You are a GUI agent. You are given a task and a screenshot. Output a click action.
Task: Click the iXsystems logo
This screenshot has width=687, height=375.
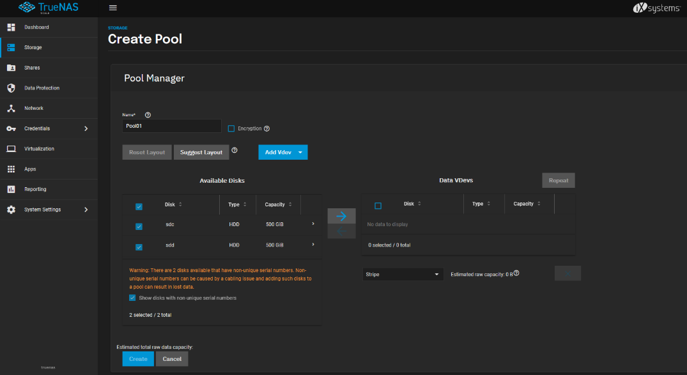point(656,8)
